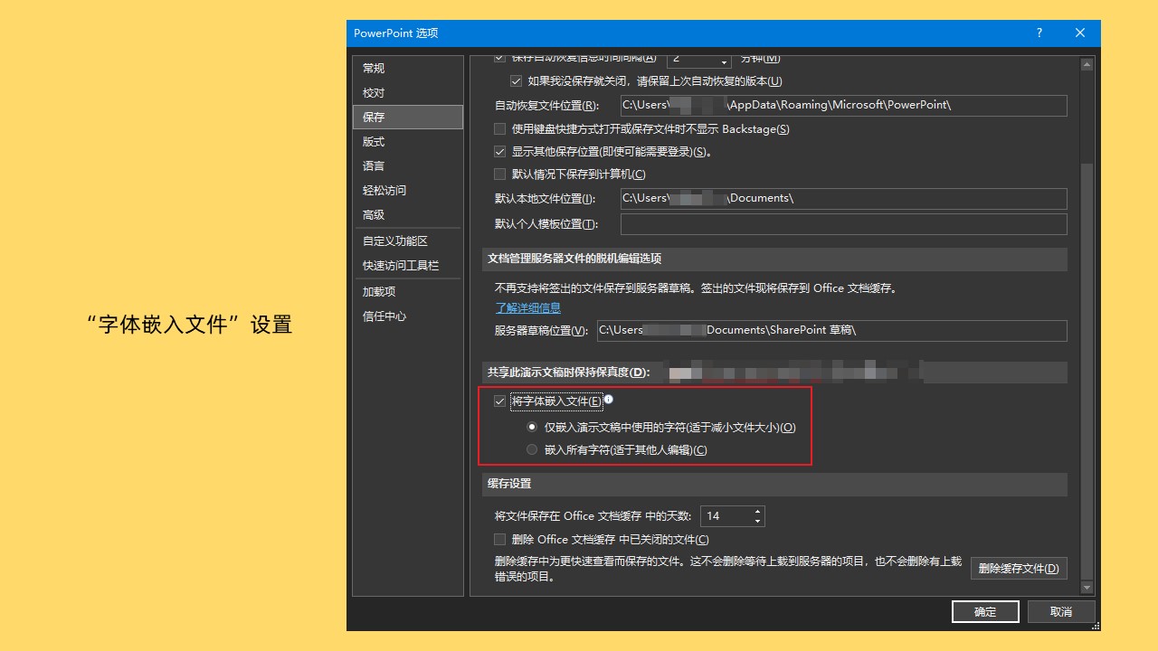Click the down arrow on the 14 天数 spinner
This screenshot has width=1158, height=651.
tap(757, 520)
